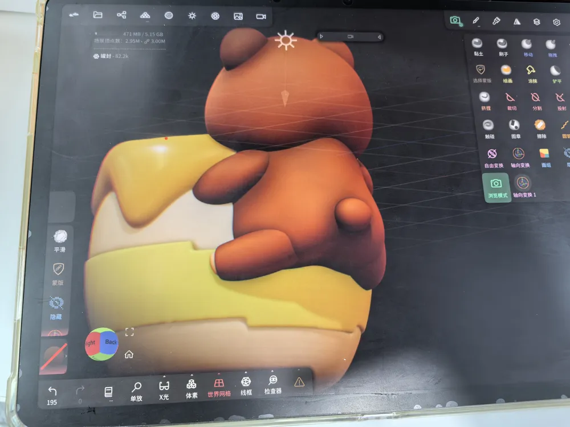Click the active camera tool icon
This screenshot has width=570, height=427.
tap(455, 20)
